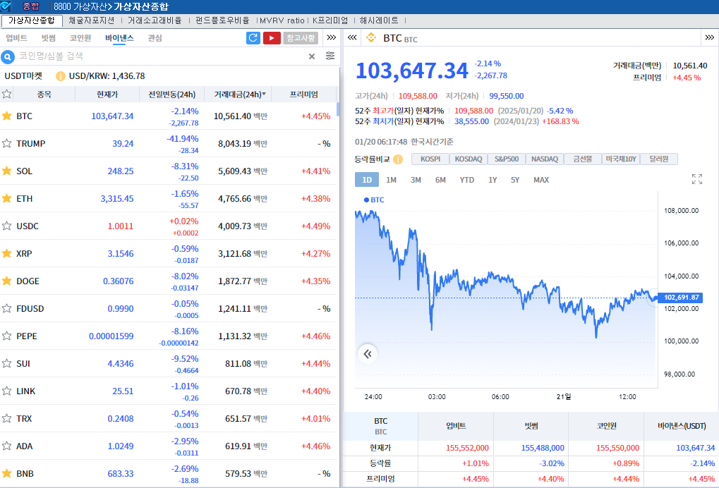This screenshot has width=719, height=488.
Task: Click the chart's circular double-left arrow button
Action: pos(367,354)
